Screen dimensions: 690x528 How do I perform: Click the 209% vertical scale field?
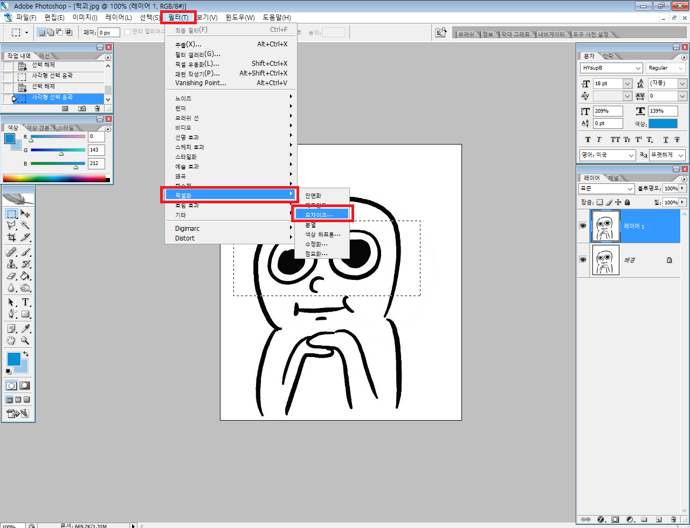click(608, 111)
